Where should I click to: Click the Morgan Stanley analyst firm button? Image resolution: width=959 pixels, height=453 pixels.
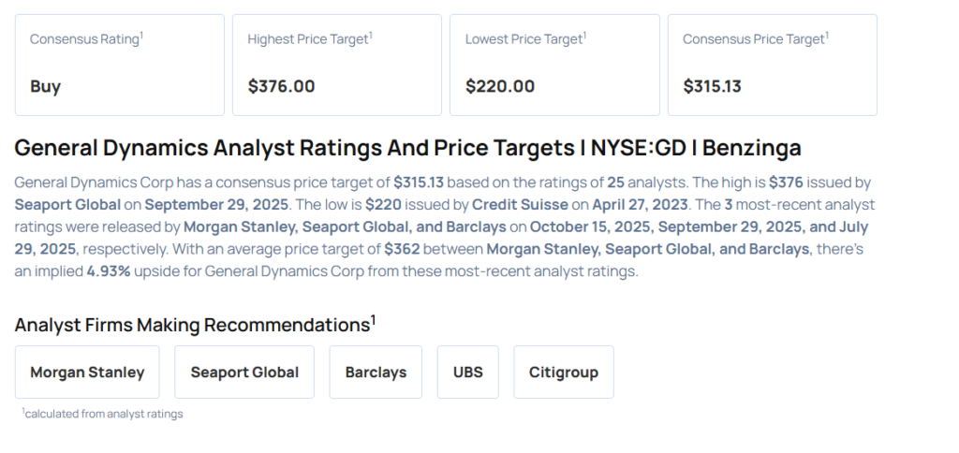tap(87, 372)
